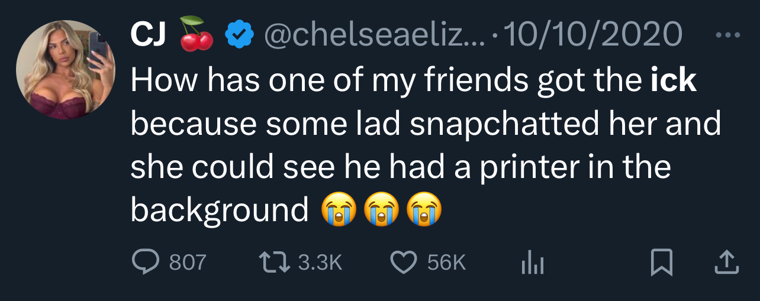
Task: Click the 56K likes count
Action: click(447, 263)
